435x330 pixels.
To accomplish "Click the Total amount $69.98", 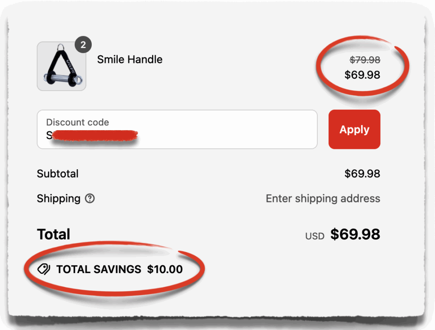I will pos(356,234).
